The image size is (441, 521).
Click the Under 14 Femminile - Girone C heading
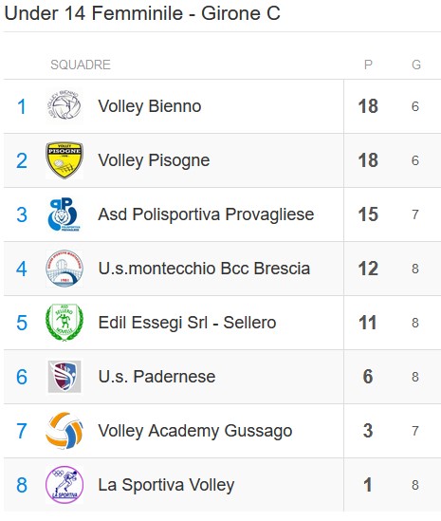tap(142, 13)
